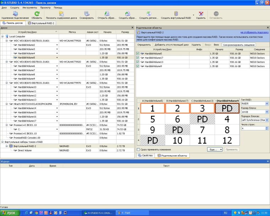Open the Родительские объекты bottom tab

(x=172, y=156)
